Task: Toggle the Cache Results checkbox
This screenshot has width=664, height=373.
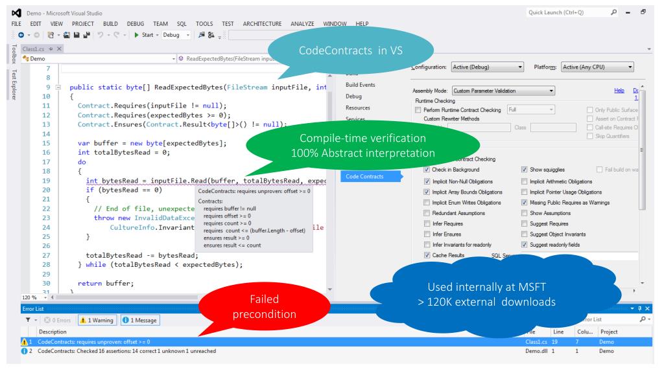Action: [427, 255]
